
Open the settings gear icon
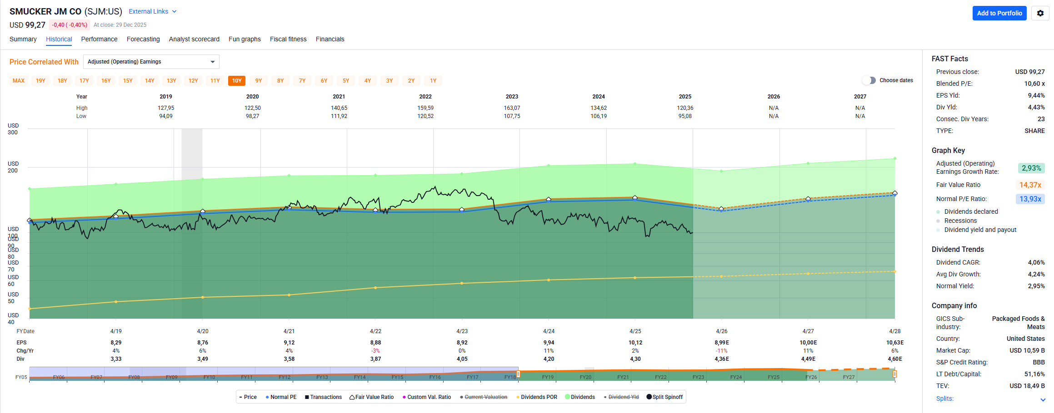click(x=1040, y=13)
